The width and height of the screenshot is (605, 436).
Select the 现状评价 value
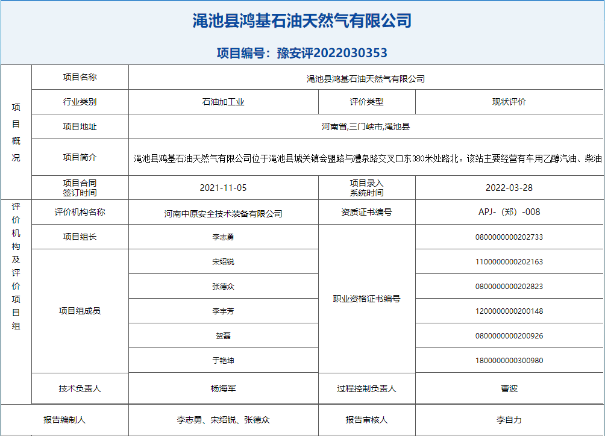509,102
